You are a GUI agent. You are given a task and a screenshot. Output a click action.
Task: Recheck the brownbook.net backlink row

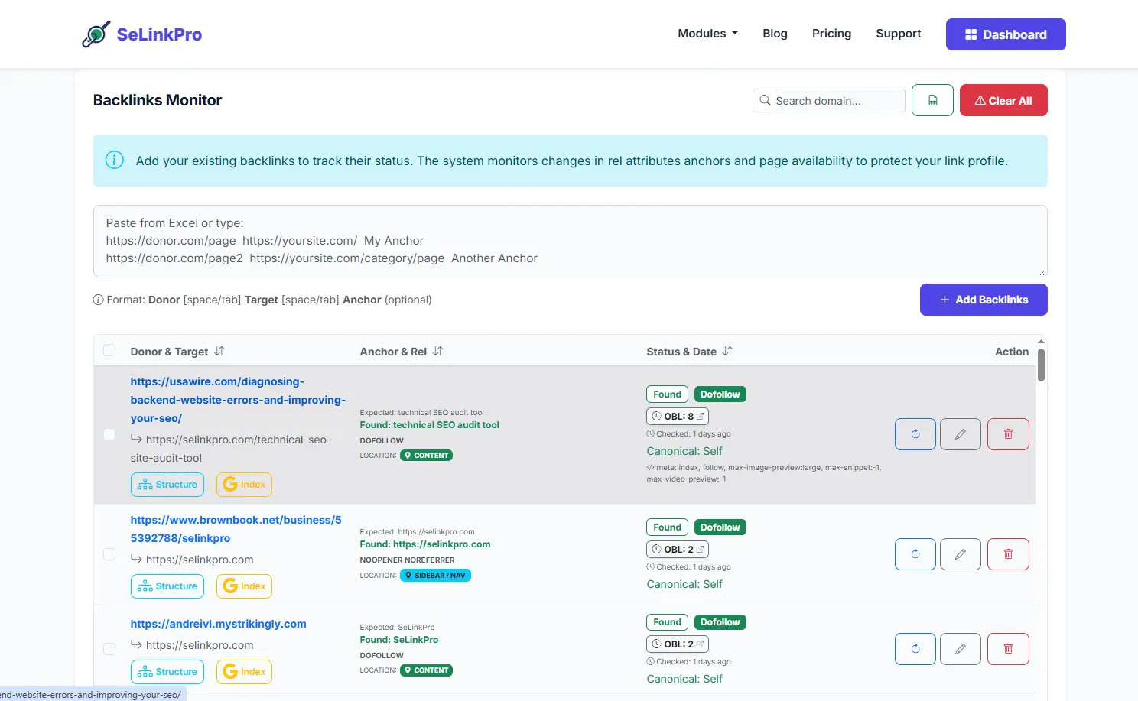coord(915,554)
